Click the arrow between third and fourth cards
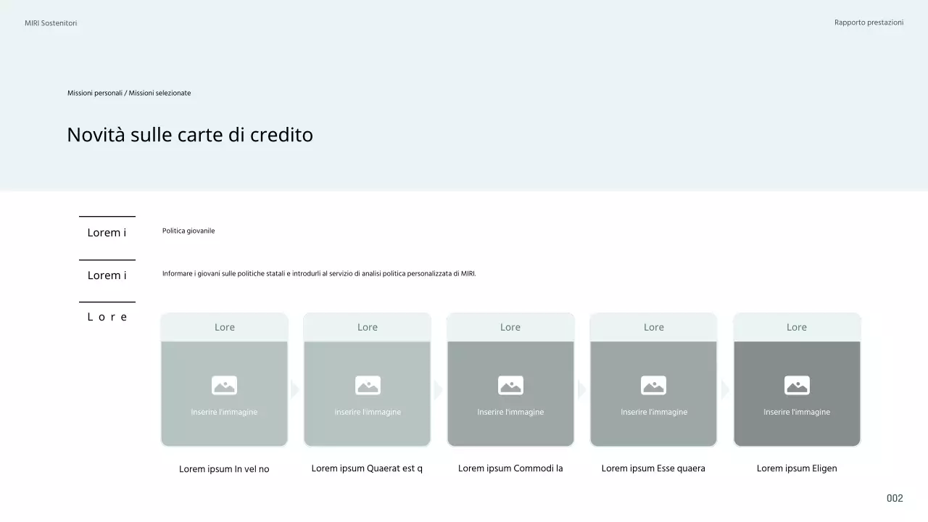Image resolution: width=928 pixels, height=522 pixels. click(x=581, y=389)
